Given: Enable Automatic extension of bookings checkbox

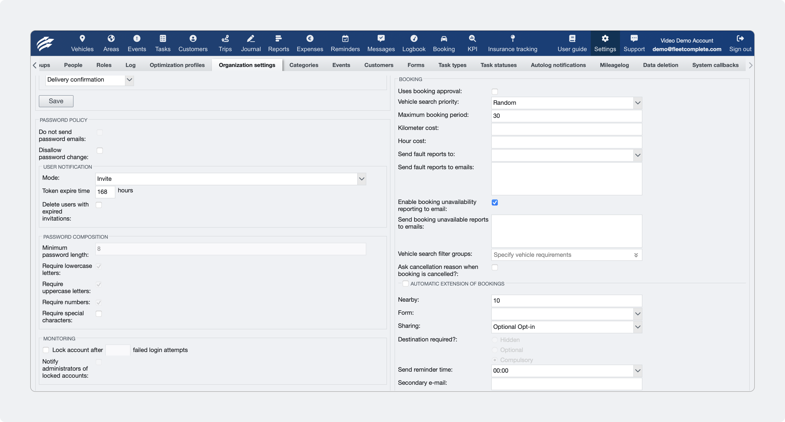Looking at the screenshot, I should tap(405, 284).
